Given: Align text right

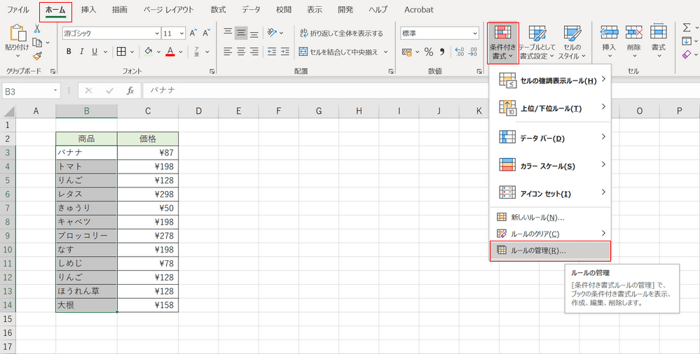Looking at the screenshot, I should coord(254,52).
